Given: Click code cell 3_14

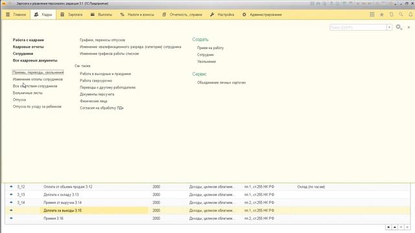Looking at the screenshot, I should (21, 203).
